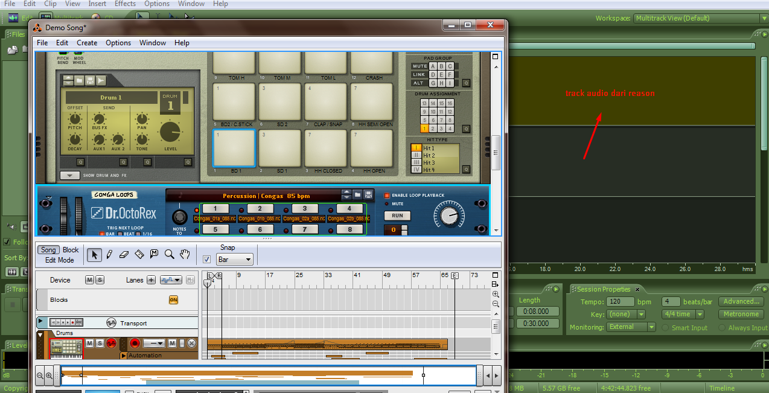Image resolution: width=769 pixels, height=393 pixels.
Task: Click the Browse Patch folder icon on Drum 1
Action: click(x=79, y=80)
